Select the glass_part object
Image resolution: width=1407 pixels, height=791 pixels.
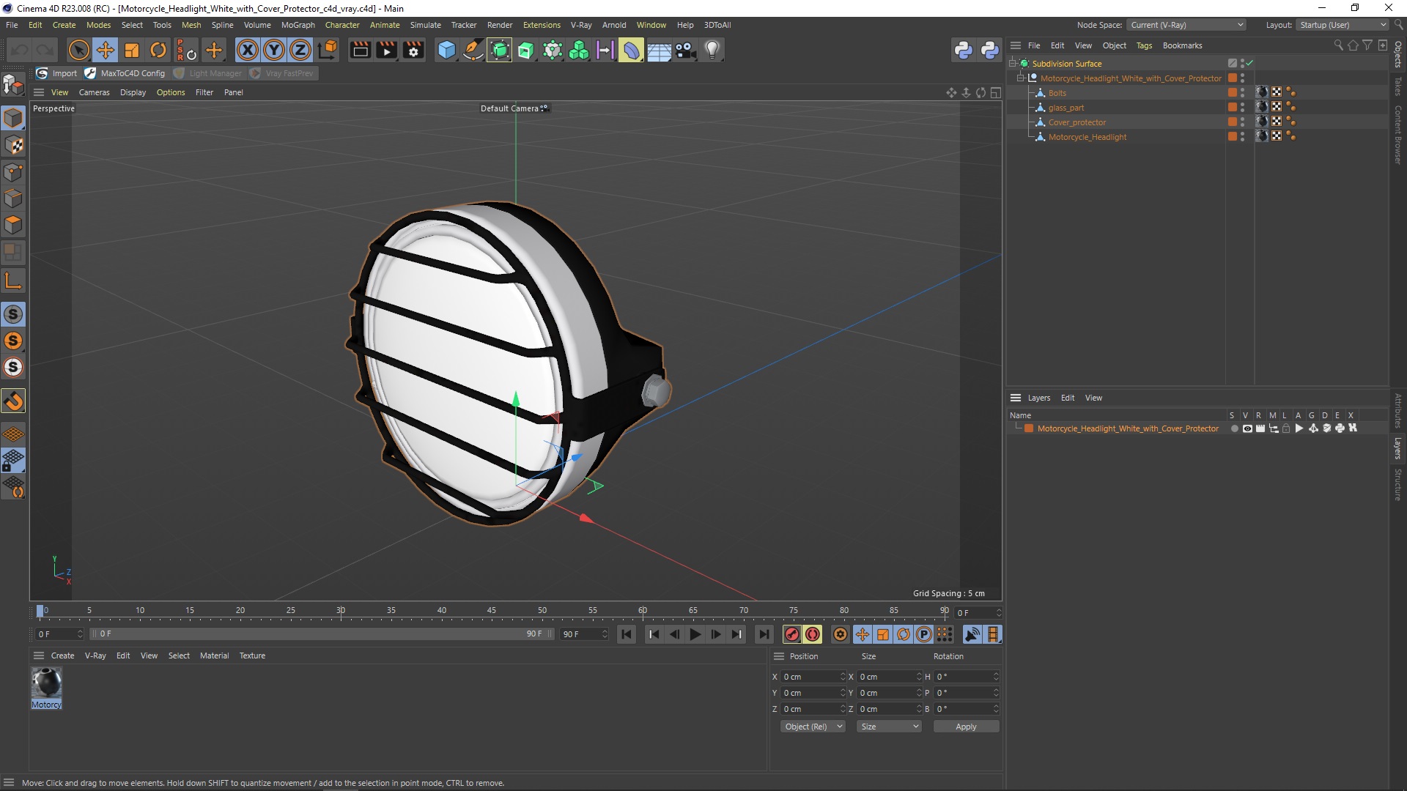(1066, 108)
